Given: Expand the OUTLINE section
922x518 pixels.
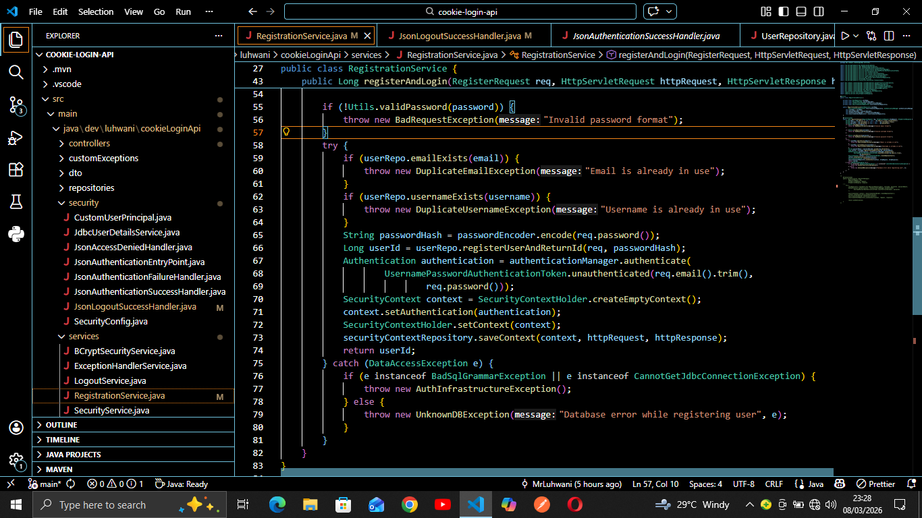Looking at the screenshot, I should (x=61, y=425).
